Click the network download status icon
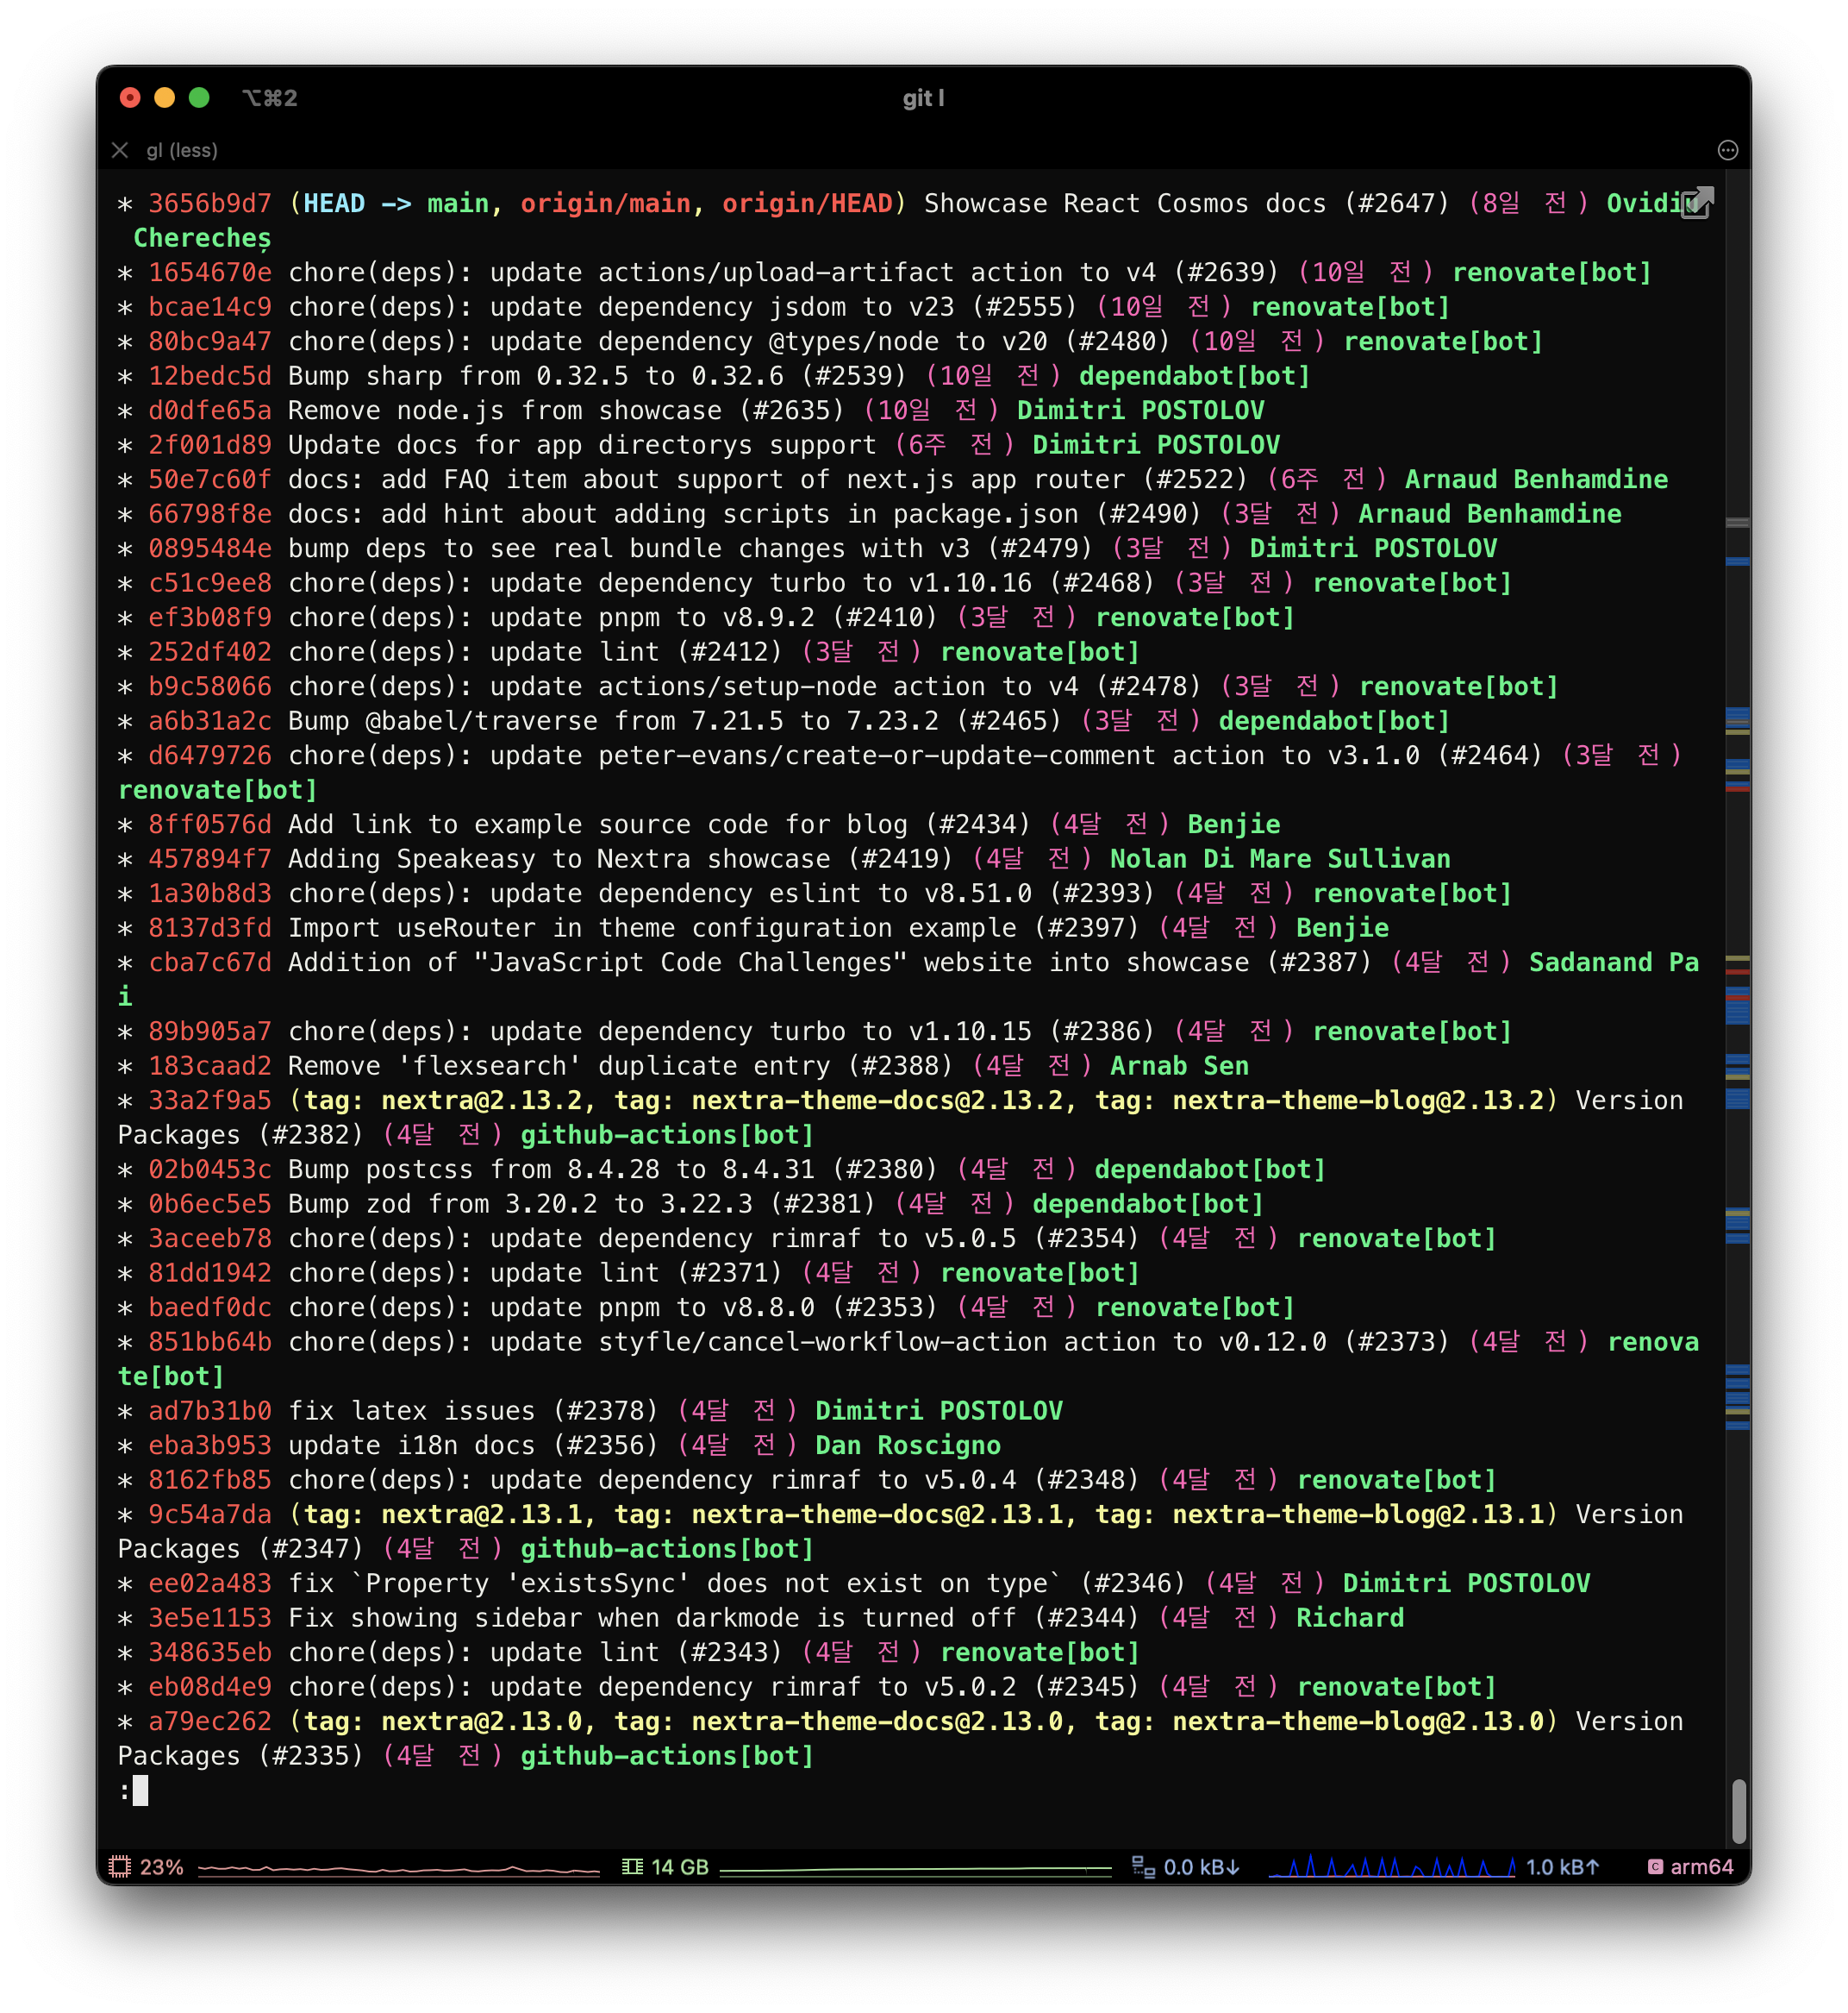1848x2013 pixels. pos(1142,1867)
